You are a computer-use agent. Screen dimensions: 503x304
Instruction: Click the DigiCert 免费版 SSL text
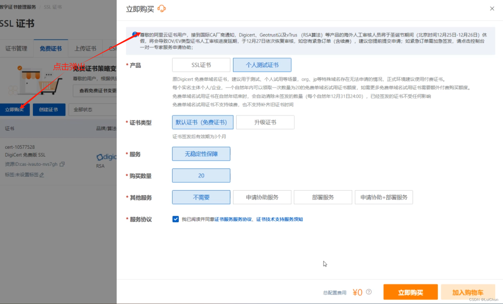(x=25, y=155)
